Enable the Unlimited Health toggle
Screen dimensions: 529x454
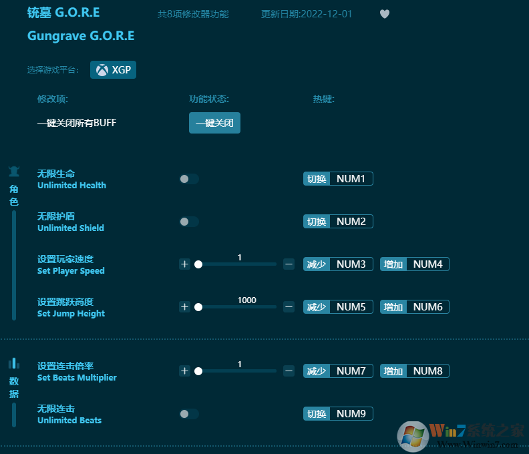(189, 179)
